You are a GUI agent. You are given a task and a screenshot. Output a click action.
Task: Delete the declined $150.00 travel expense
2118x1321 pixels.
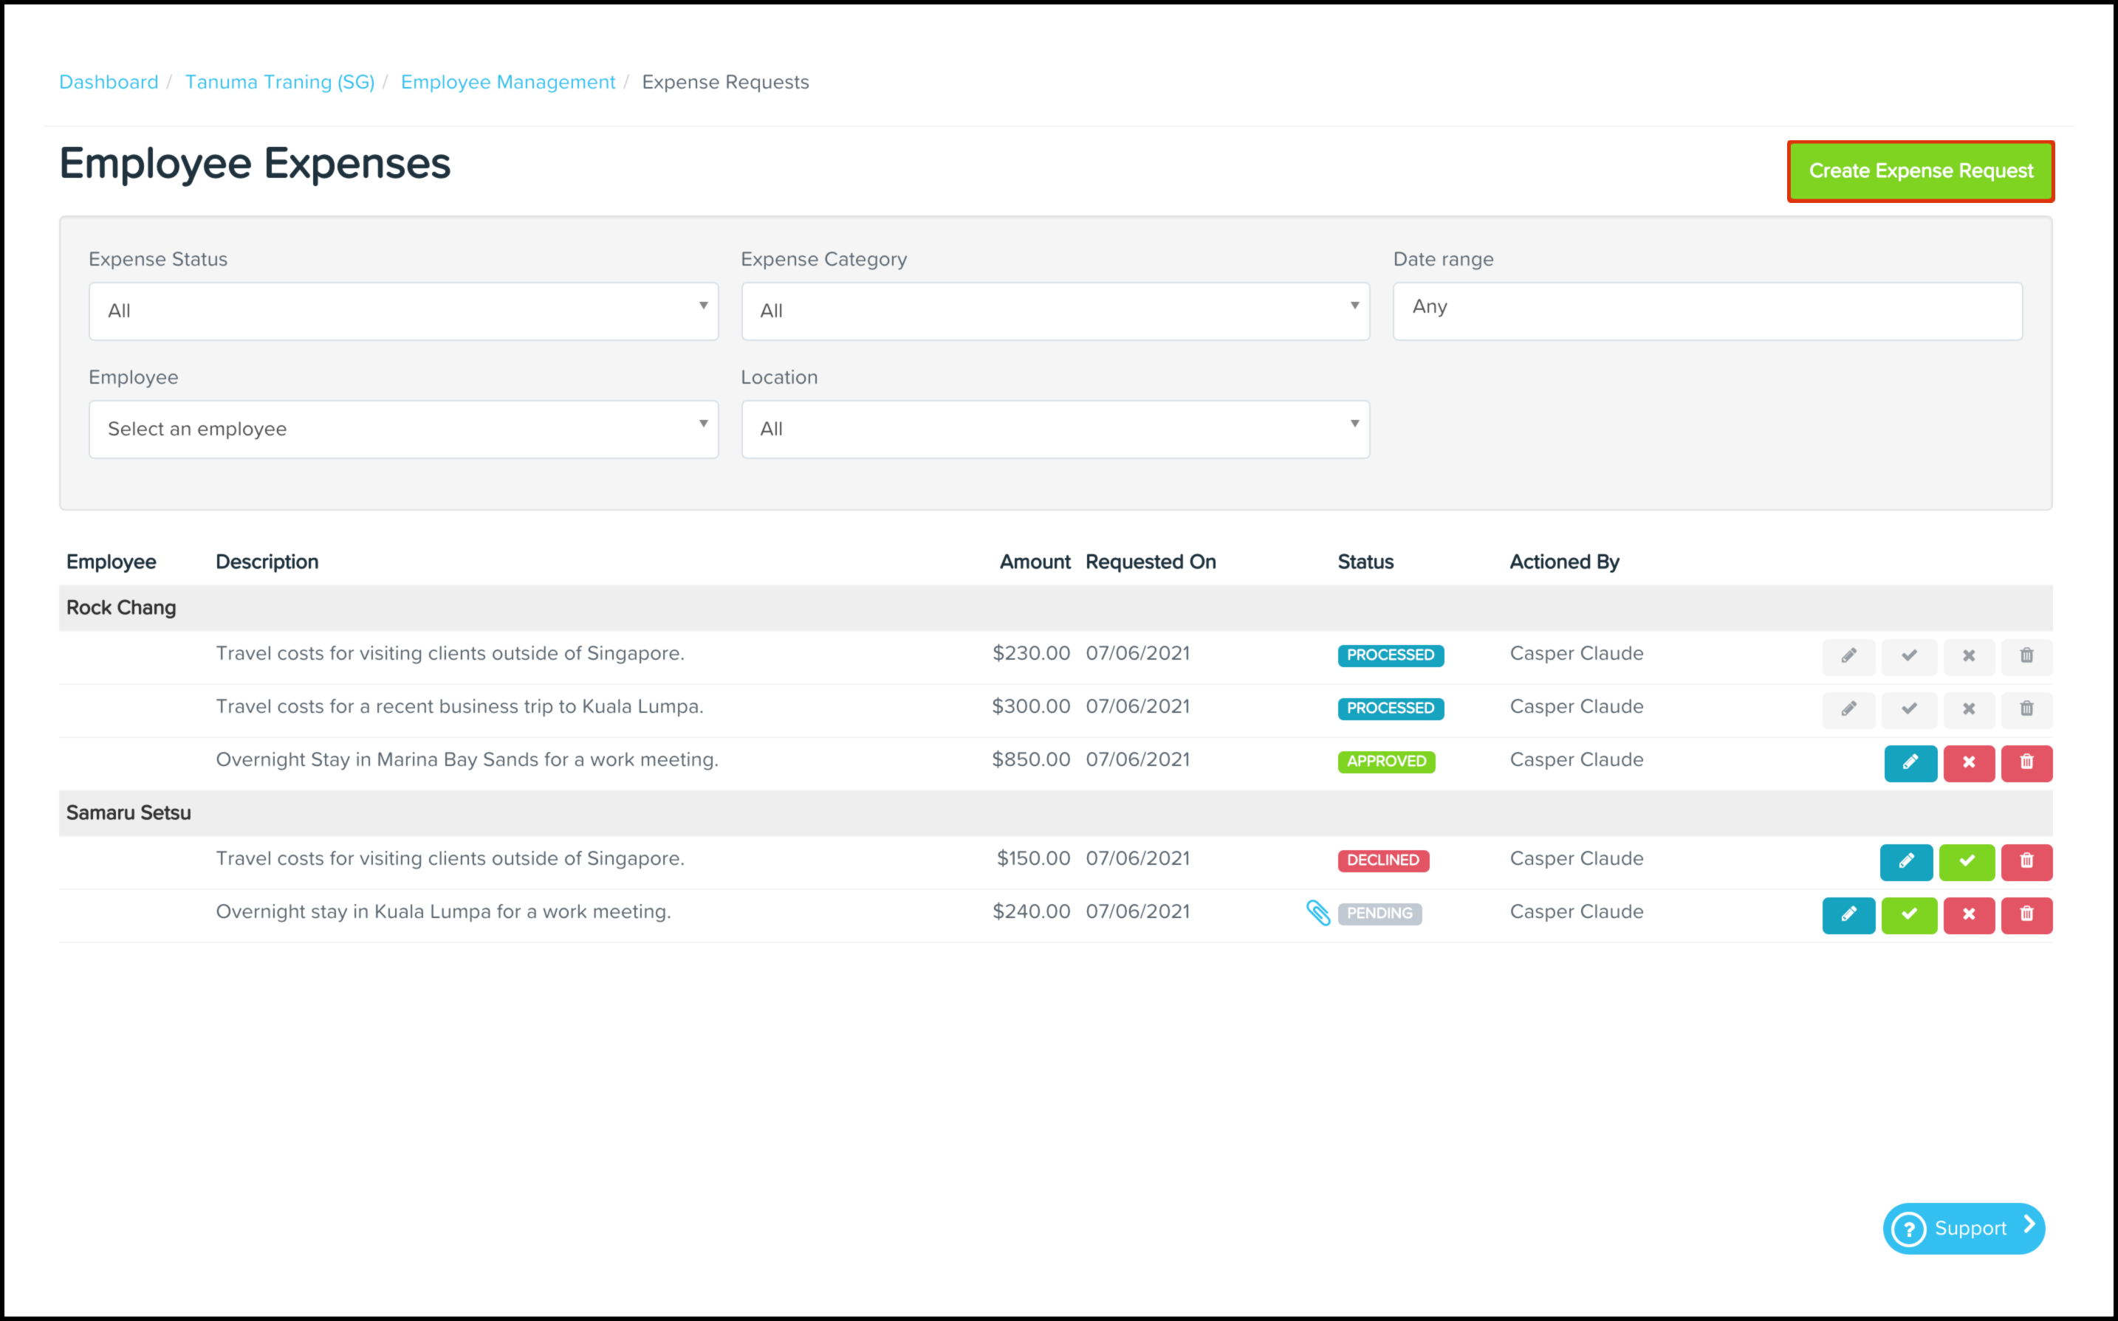coord(2026,861)
